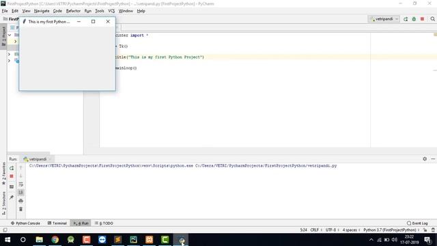The height and width of the screenshot is (246, 437).
Task: Open the View menu
Action: coord(26,11)
